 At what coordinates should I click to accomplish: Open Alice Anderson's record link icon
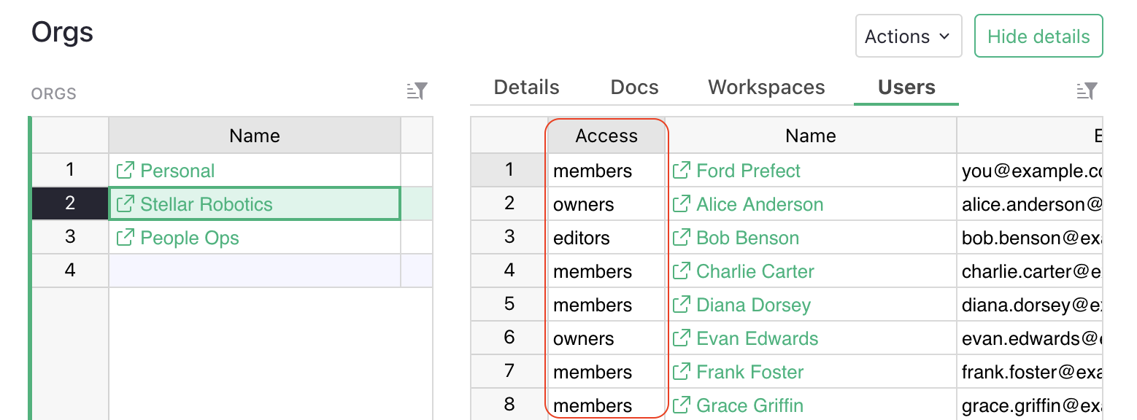[x=681, y=204]
